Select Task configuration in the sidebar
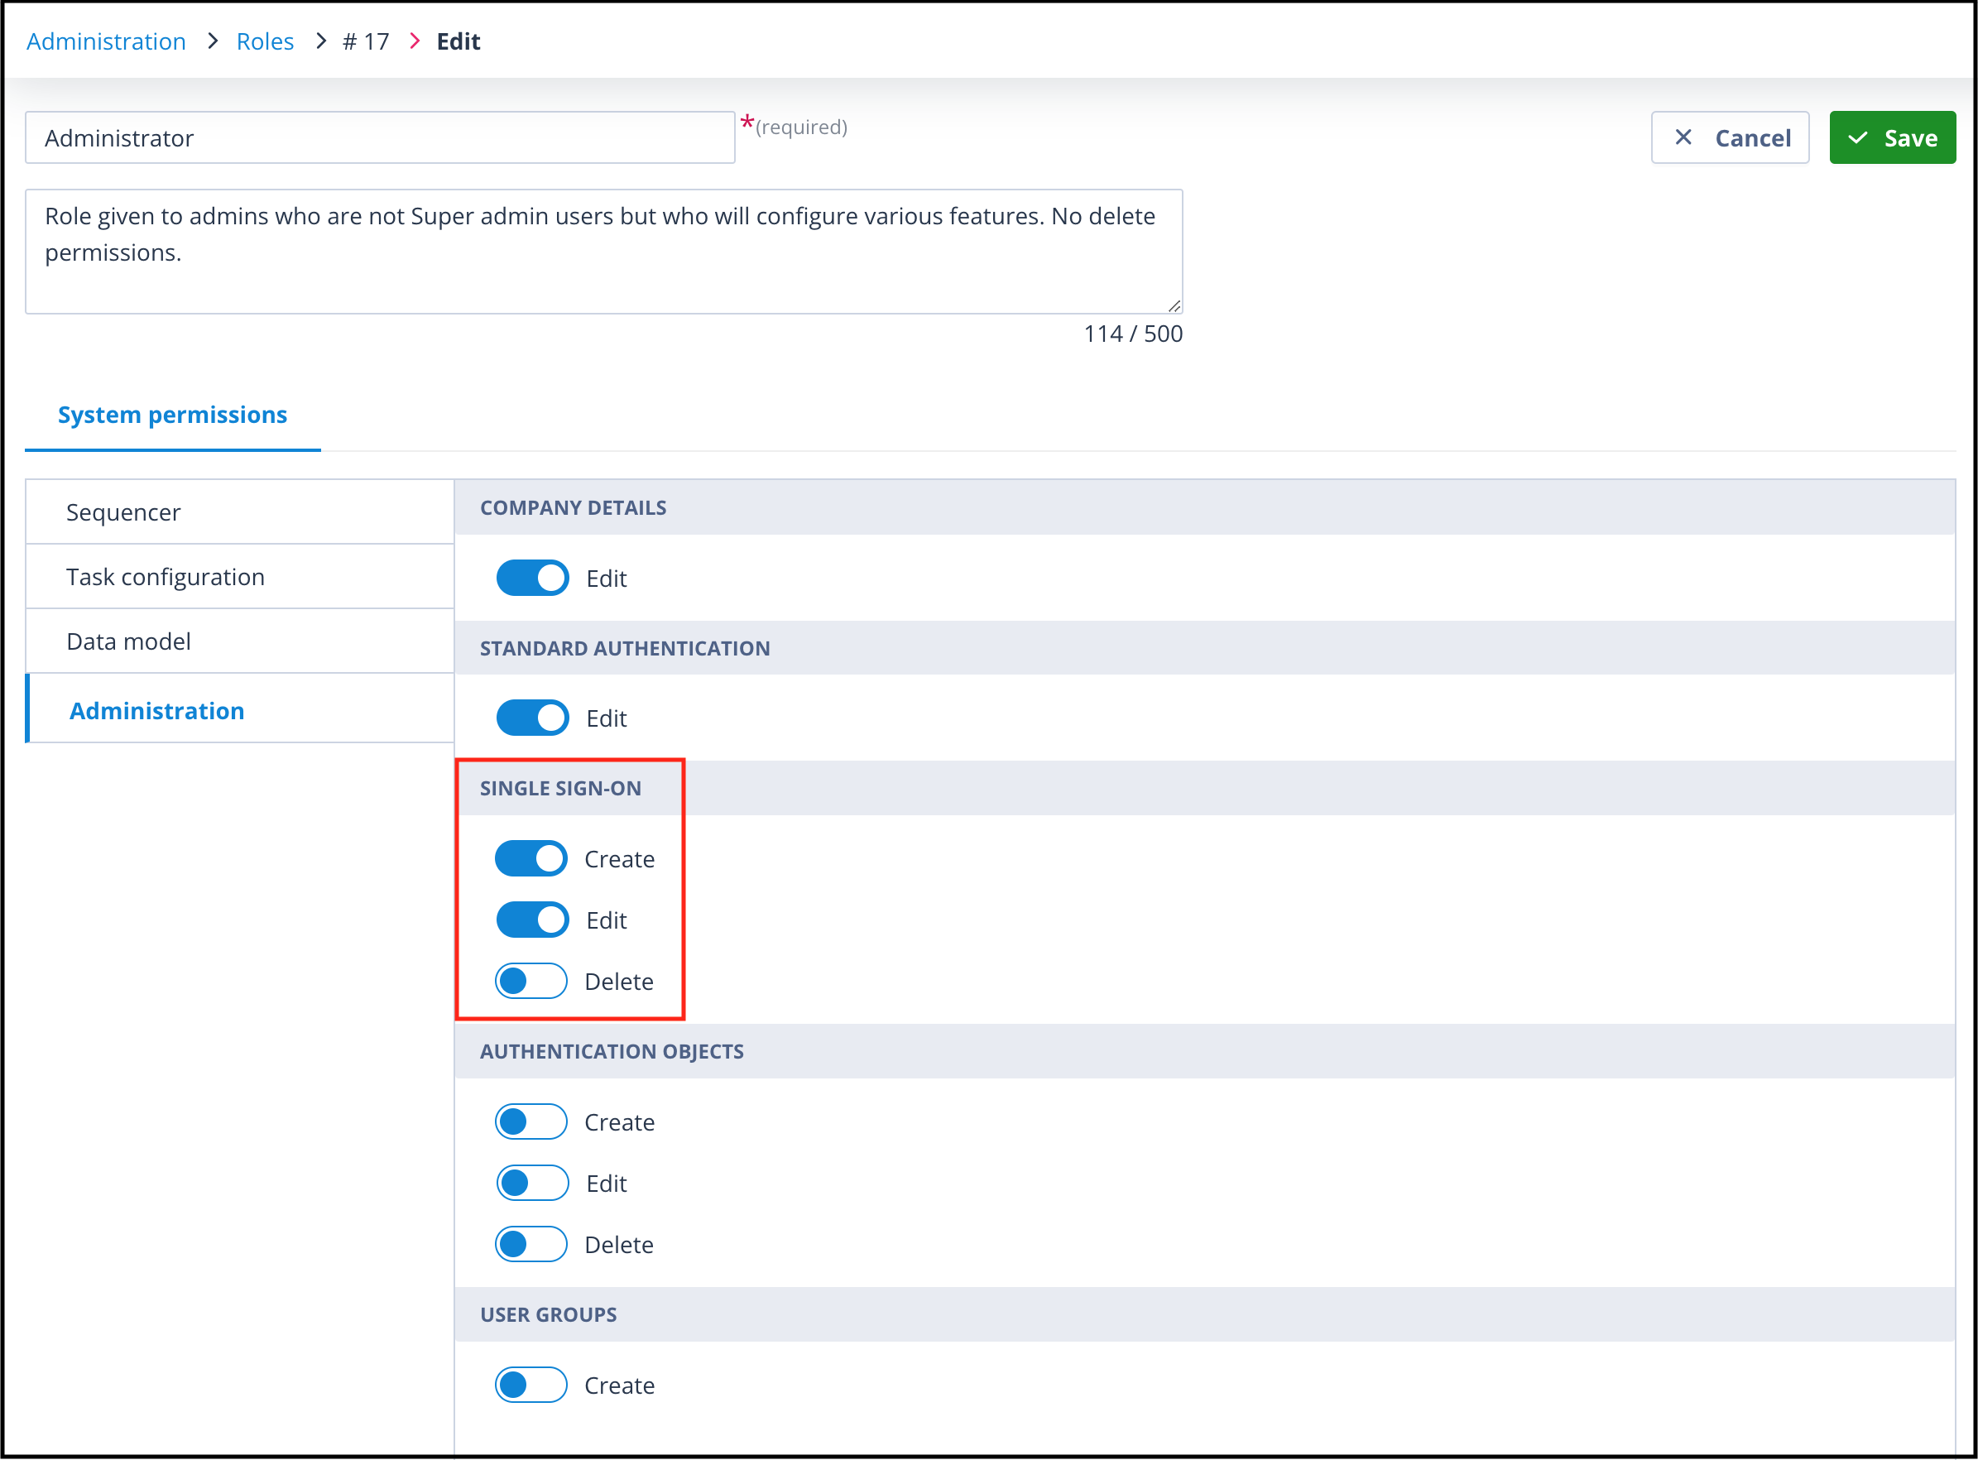This screenshot has height=1460, width=1978. pos(239,576)
